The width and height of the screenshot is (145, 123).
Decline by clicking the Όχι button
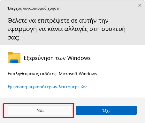[x=106, y=110]
